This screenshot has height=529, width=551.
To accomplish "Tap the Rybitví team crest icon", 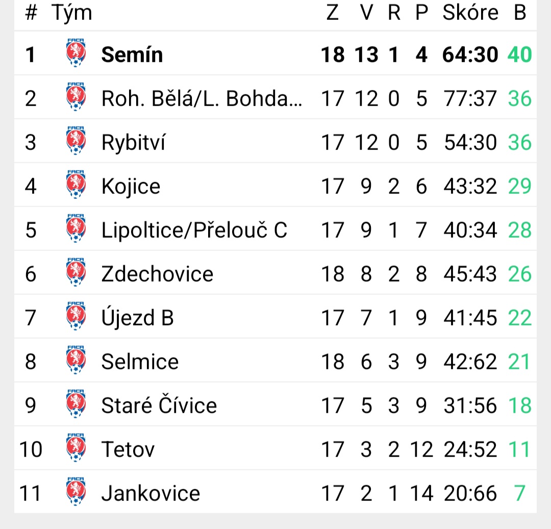I will (76, 140).
